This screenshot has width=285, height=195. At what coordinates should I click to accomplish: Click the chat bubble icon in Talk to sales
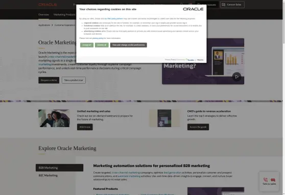coord(273,180)
